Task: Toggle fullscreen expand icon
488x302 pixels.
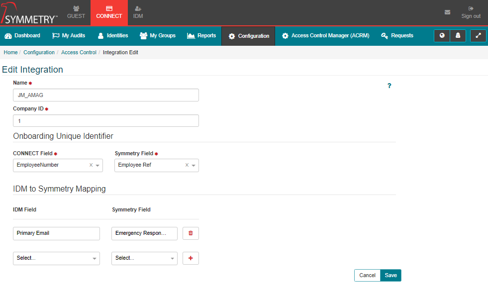Action: 479,35
